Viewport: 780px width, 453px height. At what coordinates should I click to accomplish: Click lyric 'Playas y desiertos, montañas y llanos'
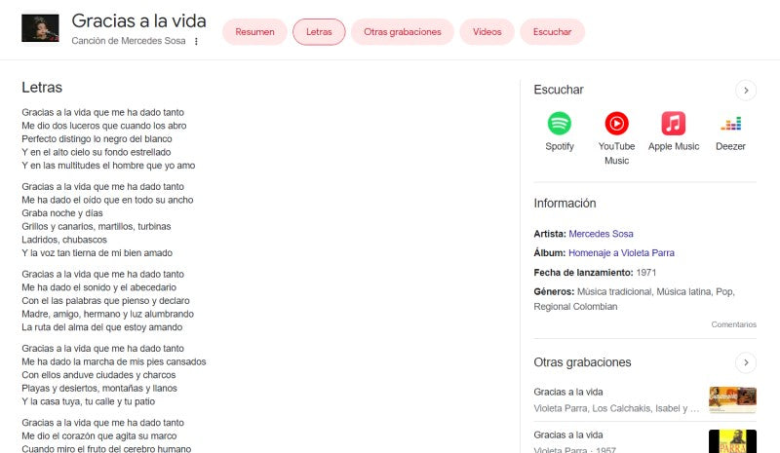pyautogui.click(x=99, y=389)
